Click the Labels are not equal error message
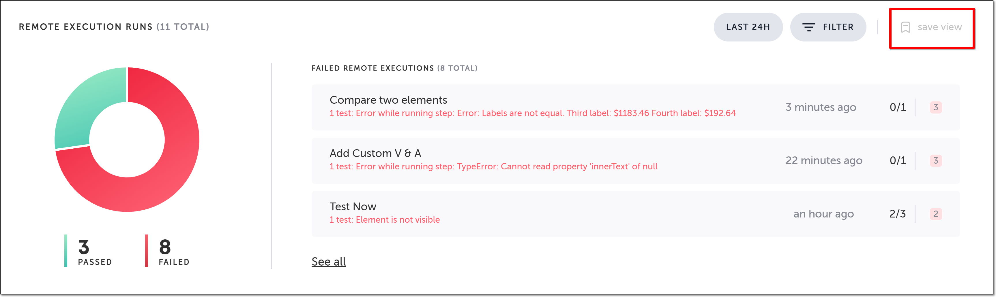 tap(532, 113)
